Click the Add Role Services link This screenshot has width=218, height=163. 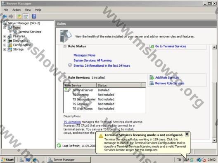click(x=167, y=77)
